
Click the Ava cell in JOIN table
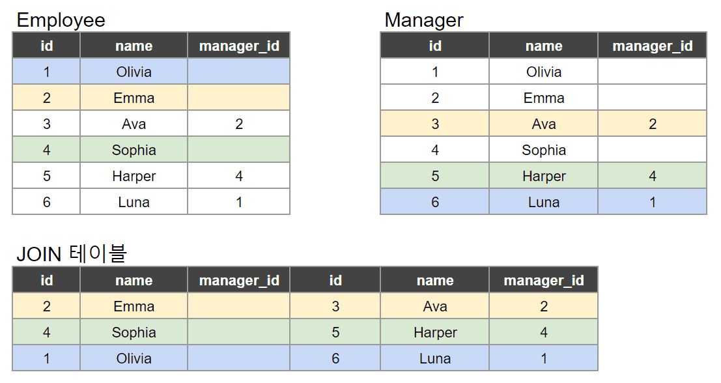click(x=434, y=306)
